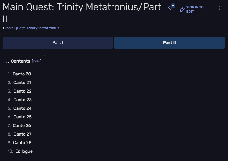Click the page title heading text

[82, 13]
